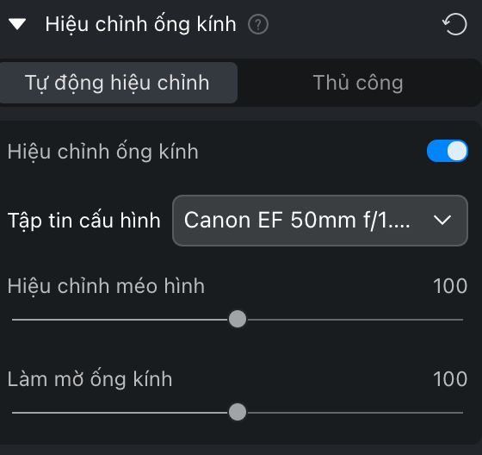The height and width of the screenshot is (455, 482).
Task: Click the chevron arrow in profile dropdown
Action: 442,220
